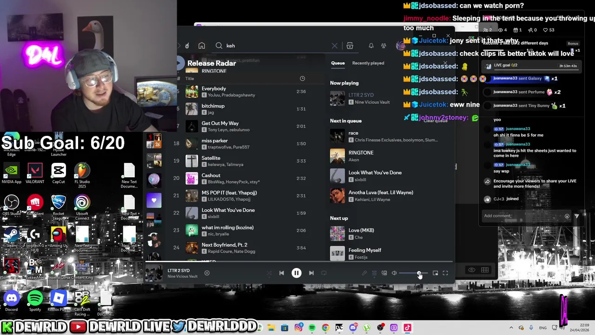Select 'race' in the queue
This screenshot has width=595, height=335.
tap(390, 136)
